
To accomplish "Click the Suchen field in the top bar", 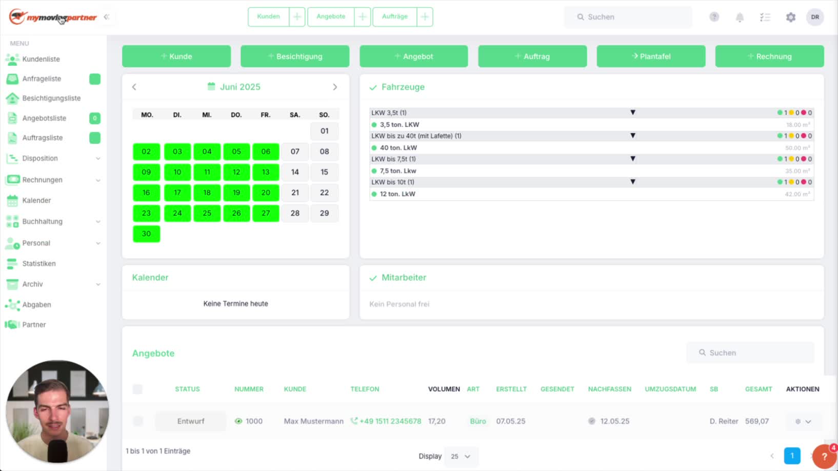I will (628, 17).
